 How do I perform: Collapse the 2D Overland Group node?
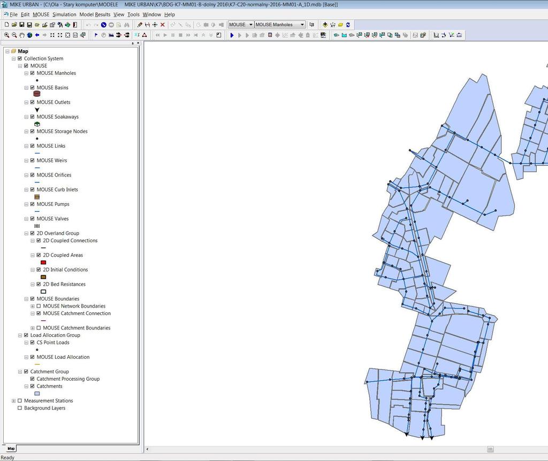[26, 233]
